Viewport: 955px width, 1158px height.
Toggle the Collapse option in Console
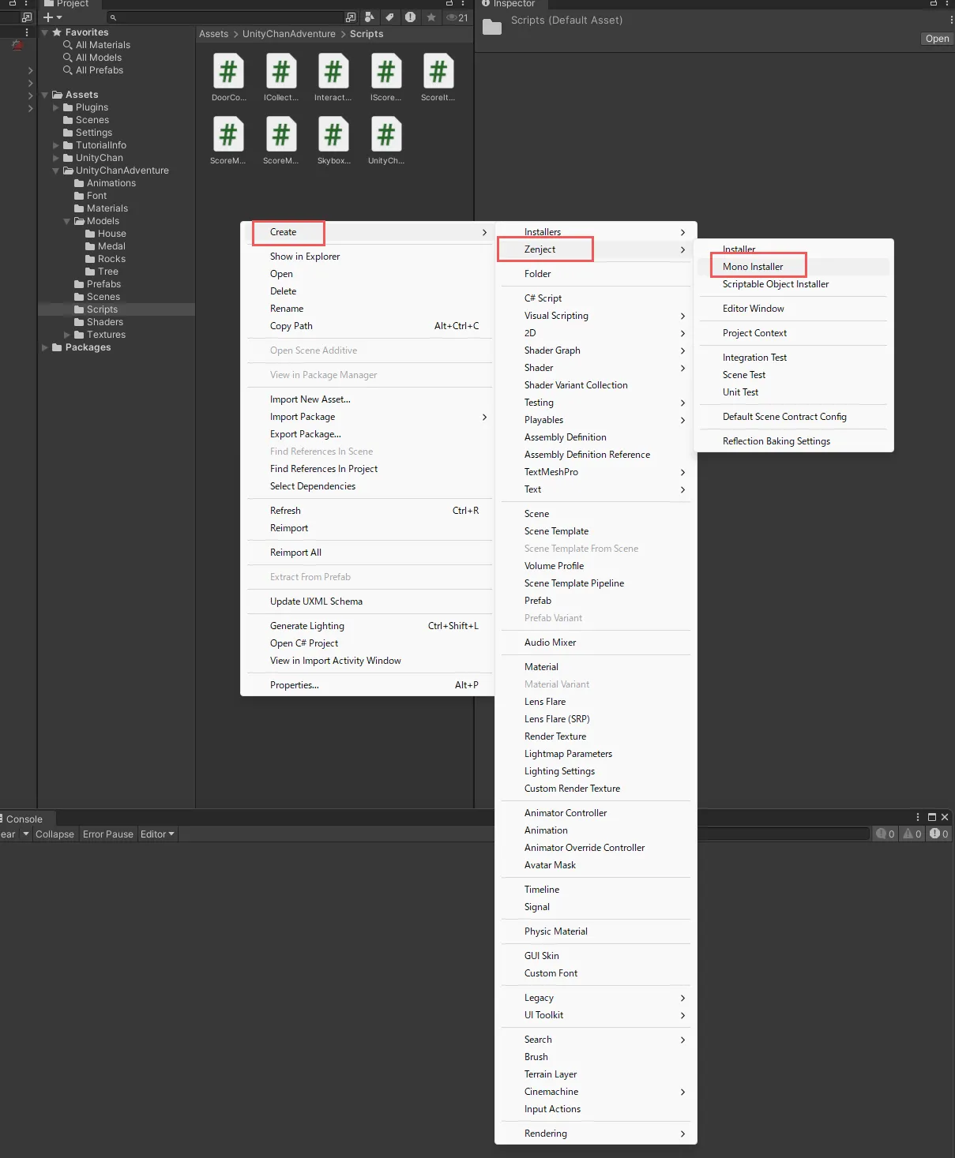55,834
